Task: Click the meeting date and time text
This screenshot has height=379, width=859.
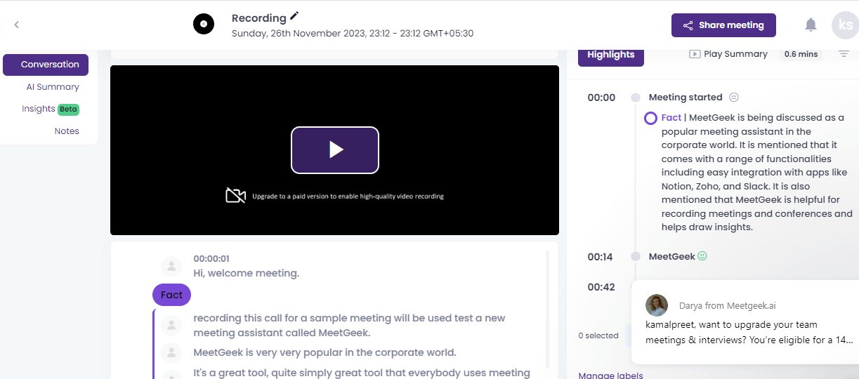Action: [x=353, y=33]
